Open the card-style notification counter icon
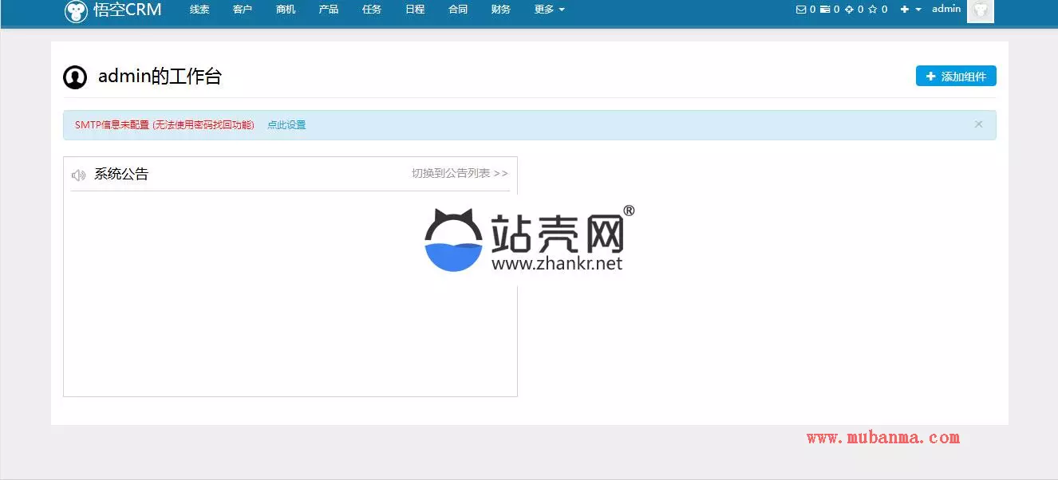 [x=825, y=10]
